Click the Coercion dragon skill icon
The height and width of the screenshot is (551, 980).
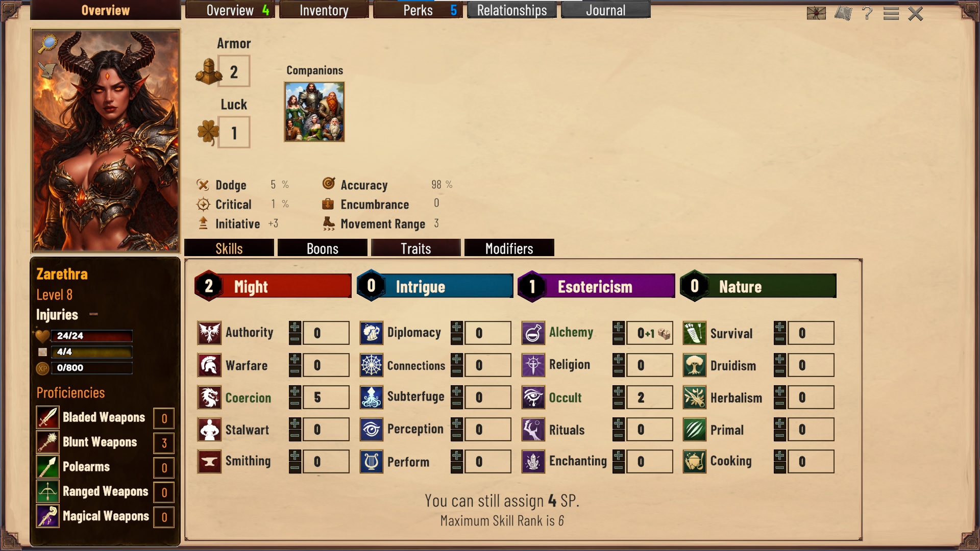209,397
